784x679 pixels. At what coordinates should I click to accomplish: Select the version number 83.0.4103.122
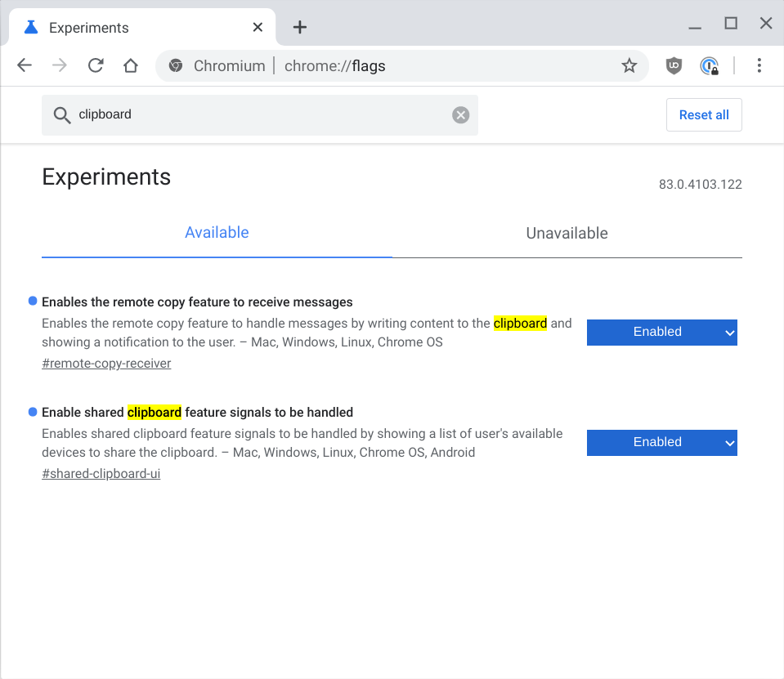[700, 185]
